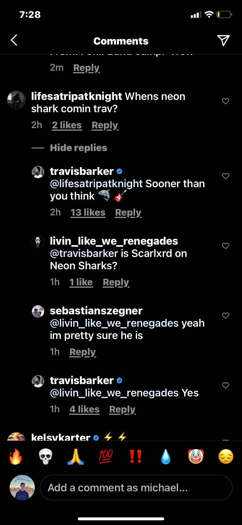
Task: Reply to livin_like_we_renegades' Scarlxrd question
Action: tap(116, 282)
